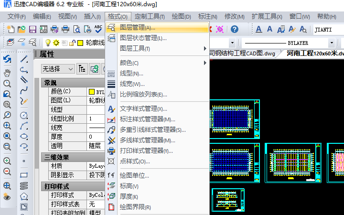Select the Hatch pattern tool

coord(24,207)
